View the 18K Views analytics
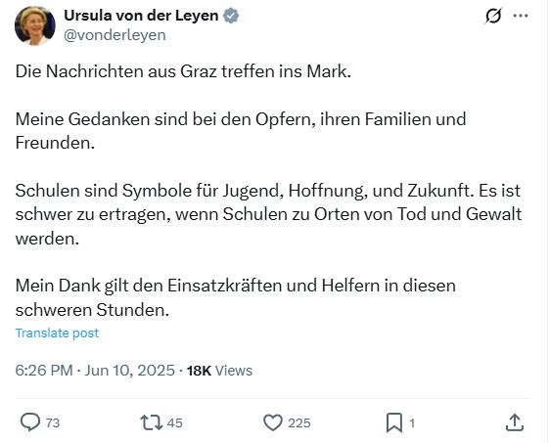The height and width of the screenshot is (443, 550). [x=219, y=371]
